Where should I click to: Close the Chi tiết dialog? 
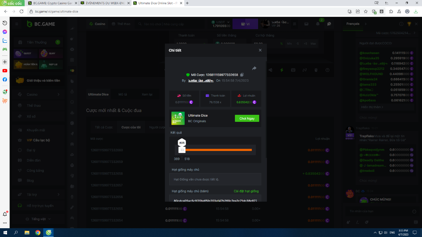260,50
